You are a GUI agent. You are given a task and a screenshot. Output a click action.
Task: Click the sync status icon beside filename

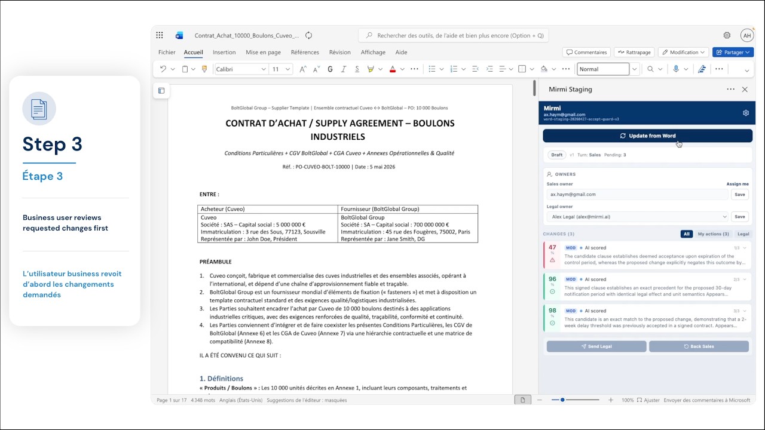coord(308,35)
